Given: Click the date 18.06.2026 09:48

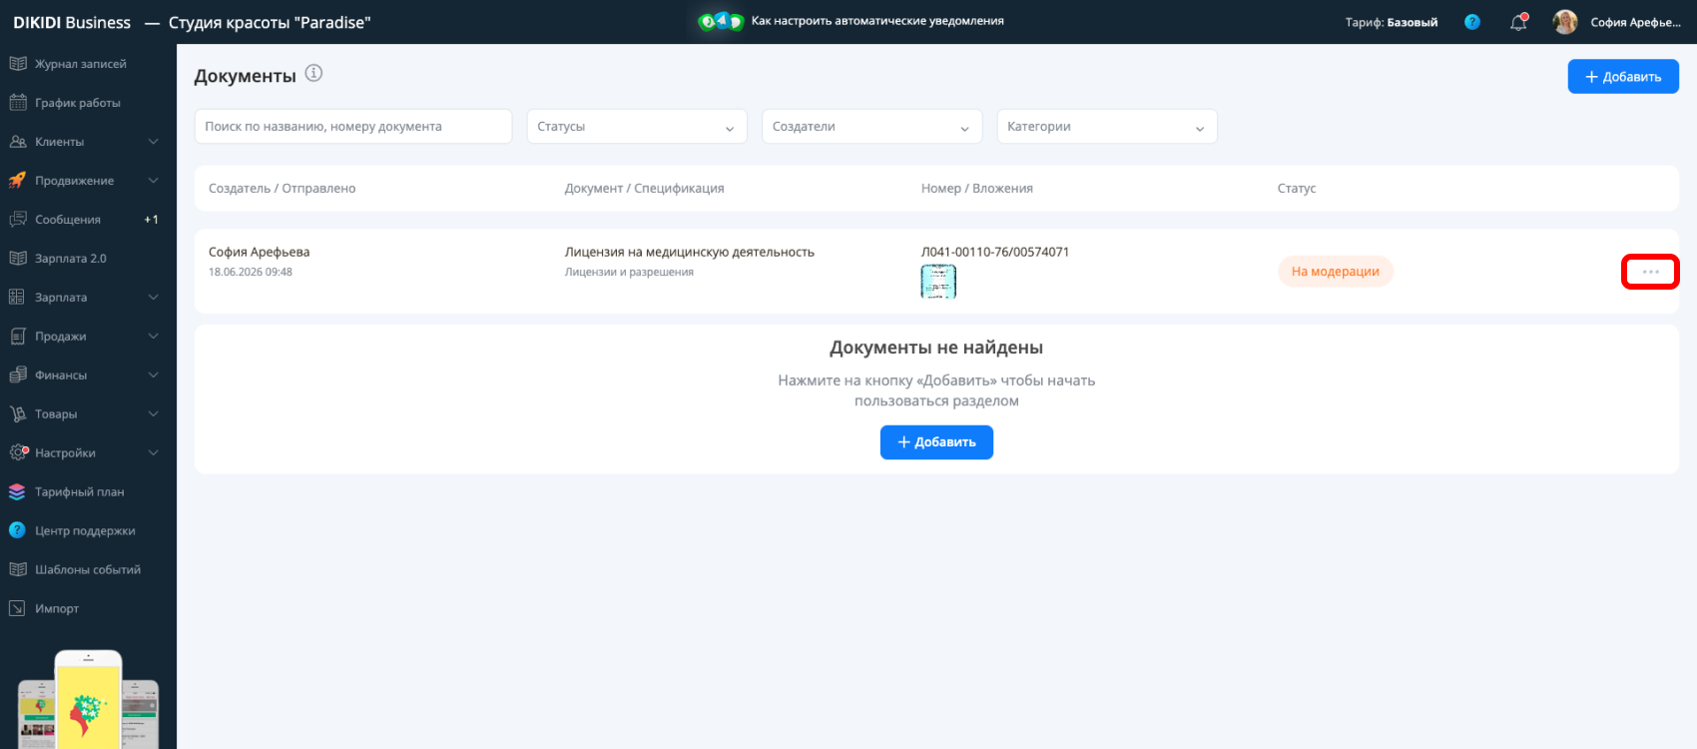Looking at the screenshot, I should click(251, 272).
